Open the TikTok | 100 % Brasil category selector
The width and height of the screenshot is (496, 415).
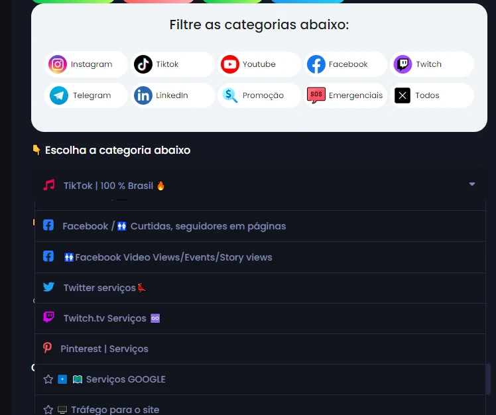coord(259,185)
